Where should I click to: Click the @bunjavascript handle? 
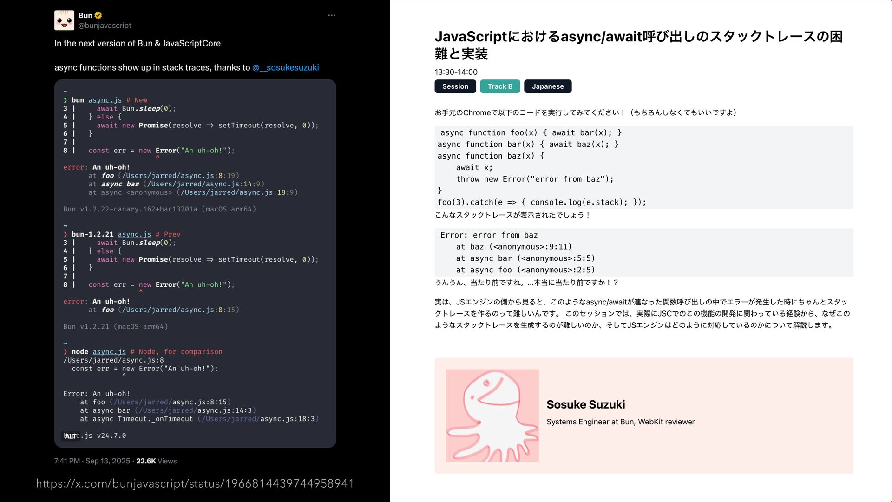[x=105, y=26]
